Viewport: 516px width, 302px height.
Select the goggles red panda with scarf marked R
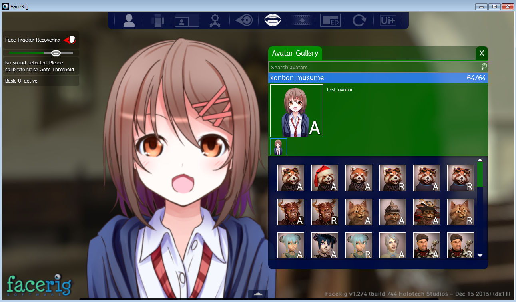[392, 178]
